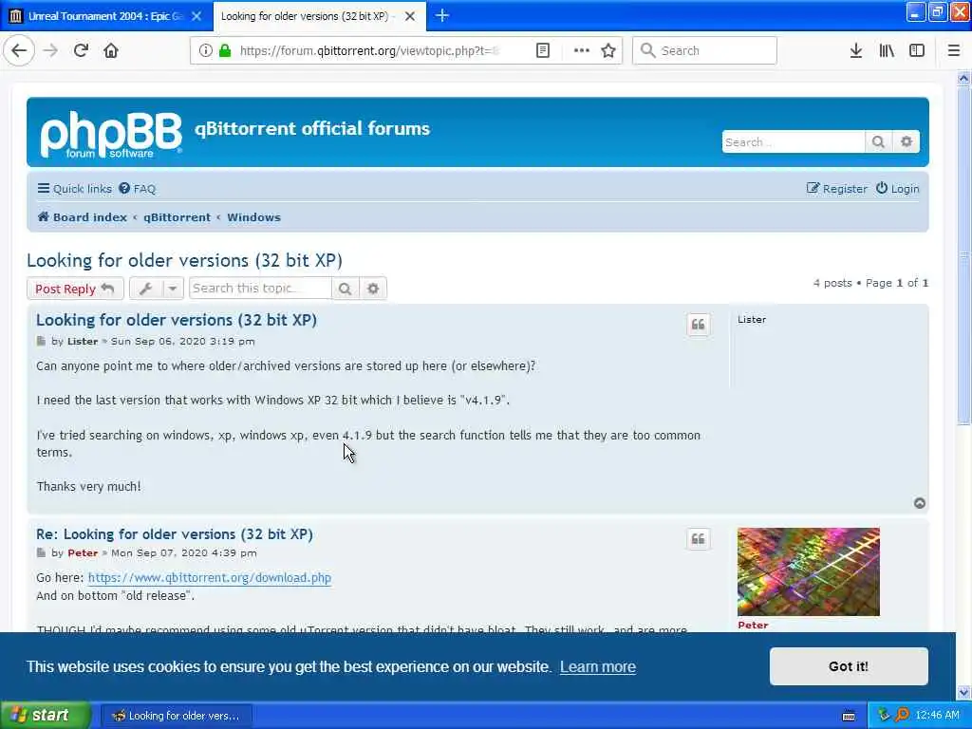Open first post title link by Lister
Image resolution: width=972 pixels, height=729 pixels.
(x=177, y=320)
